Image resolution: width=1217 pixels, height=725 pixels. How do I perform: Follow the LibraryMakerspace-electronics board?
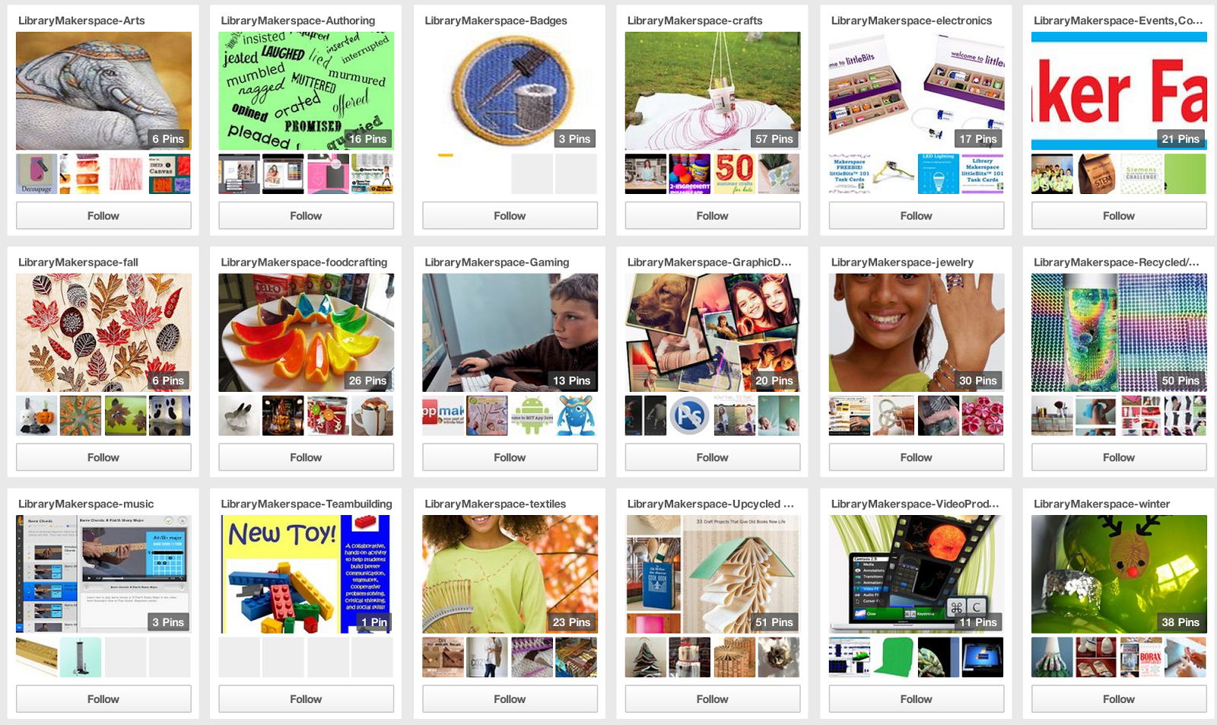pyautogui.click(x=916, y=216)
